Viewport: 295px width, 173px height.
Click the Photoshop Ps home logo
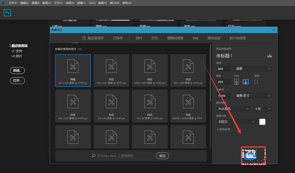tap(7, 13)
